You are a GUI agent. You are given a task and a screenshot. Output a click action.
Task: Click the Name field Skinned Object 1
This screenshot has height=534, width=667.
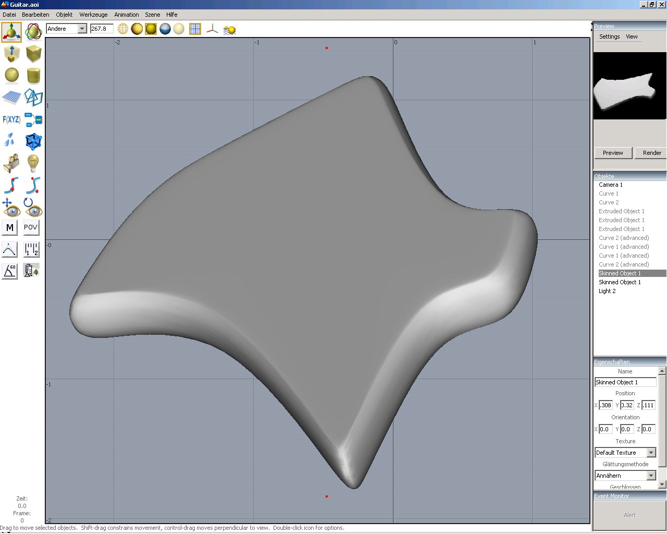point(625,382)
